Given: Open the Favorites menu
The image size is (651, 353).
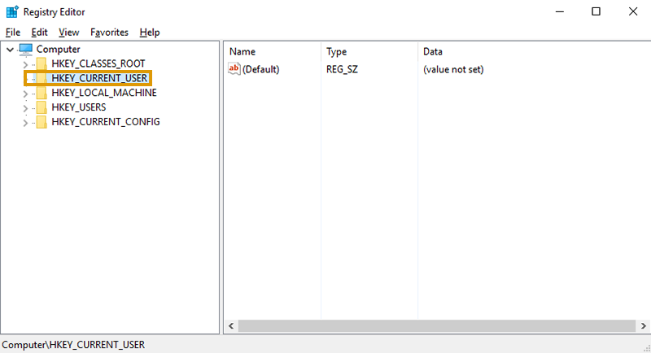Looking at the screenshot, I should click(x=109, y=33).
